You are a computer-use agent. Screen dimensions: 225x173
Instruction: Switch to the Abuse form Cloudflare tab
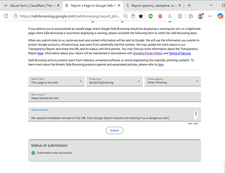[31, 5]
